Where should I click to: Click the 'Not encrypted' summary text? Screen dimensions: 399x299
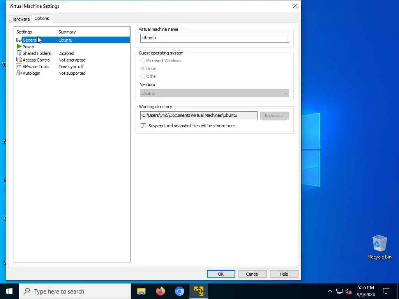click(x=72, y=60)
